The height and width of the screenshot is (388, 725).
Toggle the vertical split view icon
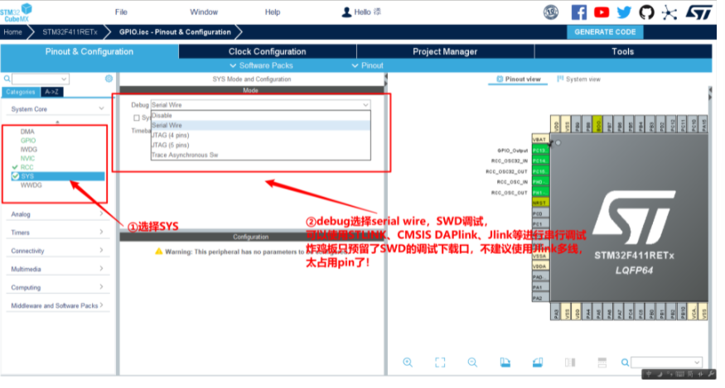pyautogui.click(x=570, y=362)
